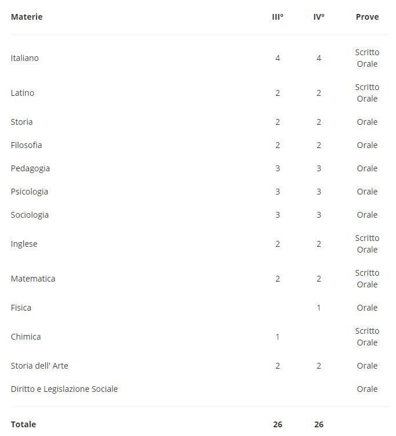Click the Latino subject name

pos(23,93)
